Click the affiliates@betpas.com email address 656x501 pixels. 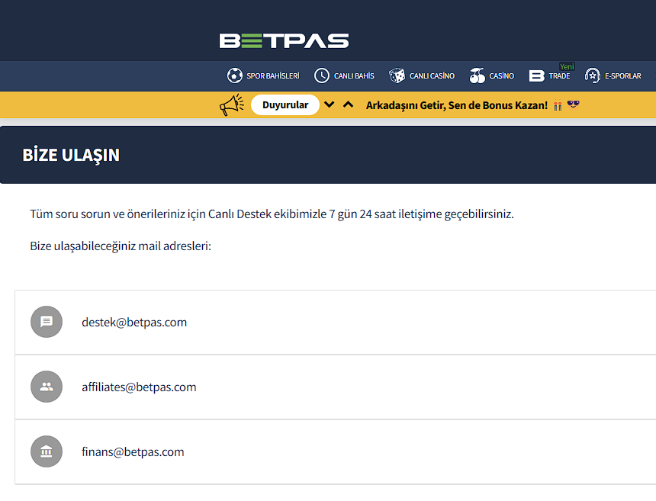pos(139,387)
